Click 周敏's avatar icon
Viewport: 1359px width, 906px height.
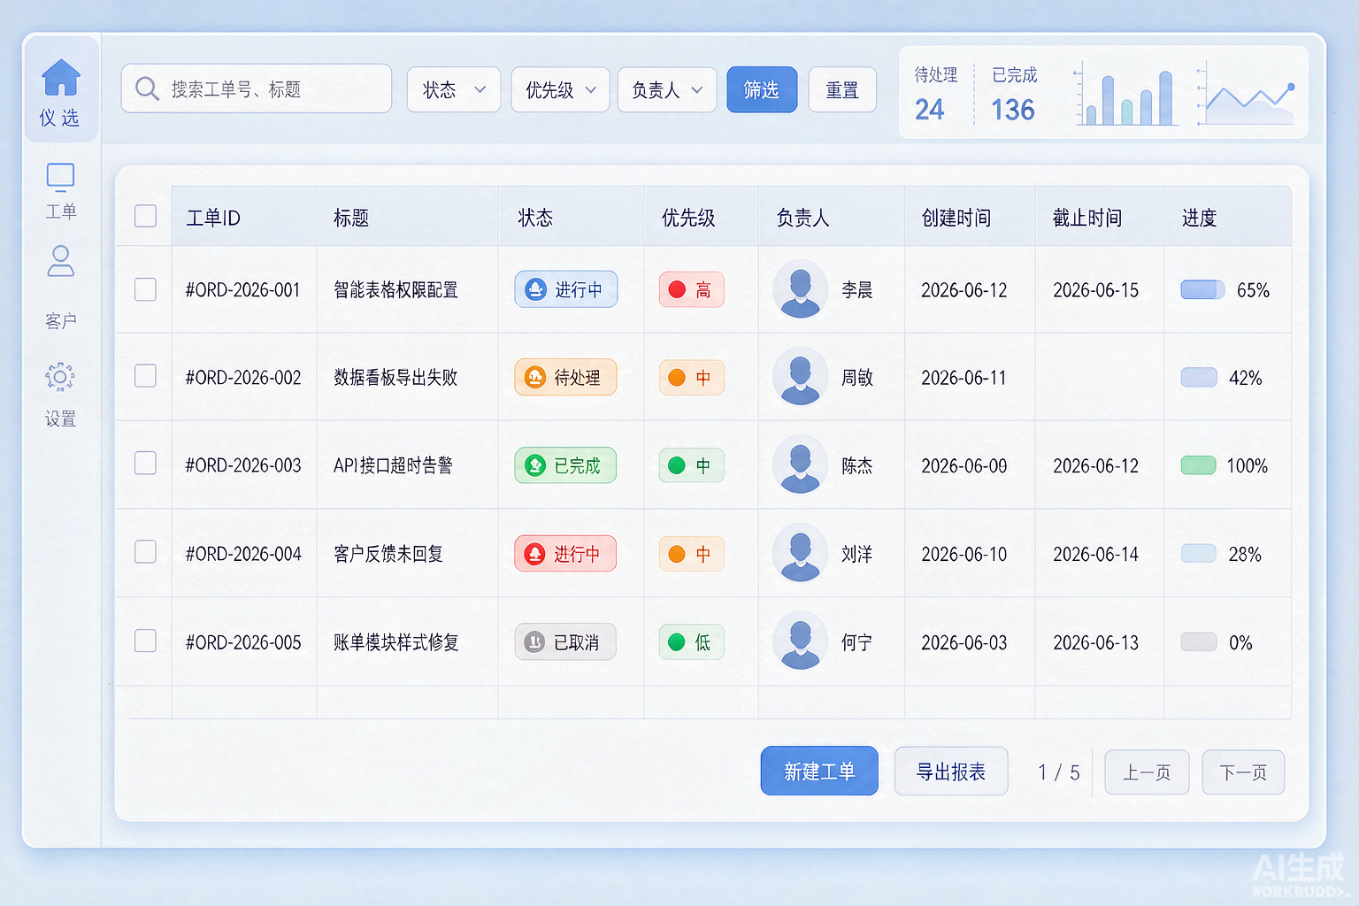801,377
